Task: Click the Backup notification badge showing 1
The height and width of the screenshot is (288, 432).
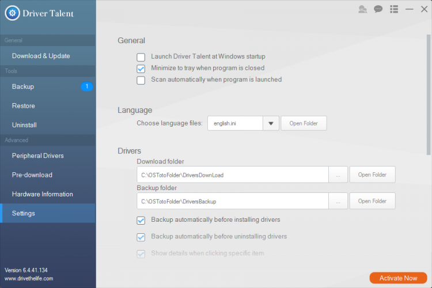Action: click(x=87, y=86)
